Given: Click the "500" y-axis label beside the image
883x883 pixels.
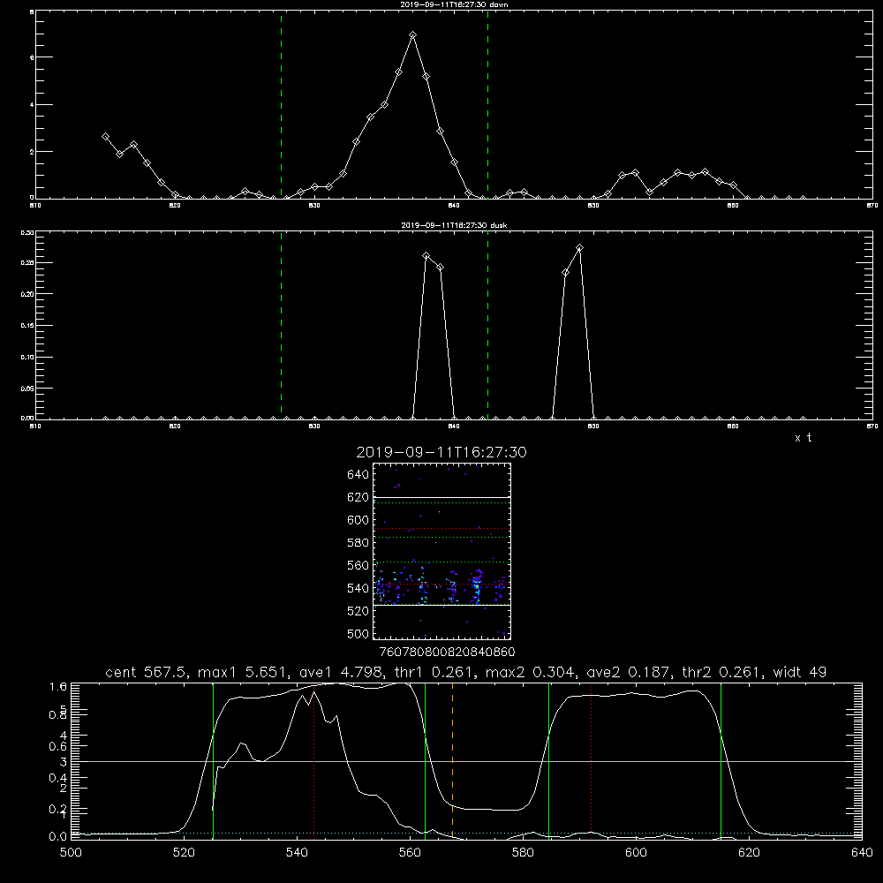Looking at the screenshot, I should click(358, 634).
